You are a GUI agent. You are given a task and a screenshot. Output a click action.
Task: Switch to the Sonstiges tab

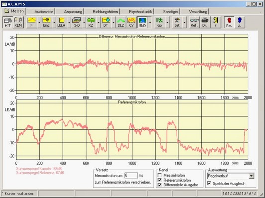171,12
